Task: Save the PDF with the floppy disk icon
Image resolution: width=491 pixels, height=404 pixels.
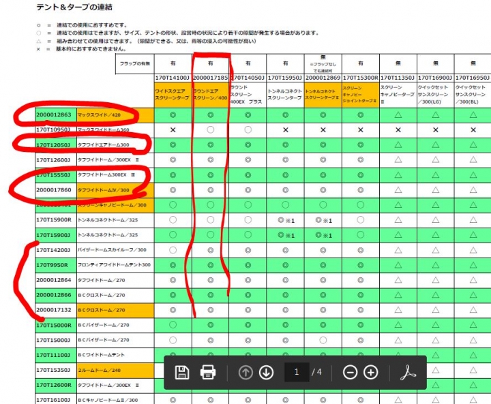Action: point(181,373)
